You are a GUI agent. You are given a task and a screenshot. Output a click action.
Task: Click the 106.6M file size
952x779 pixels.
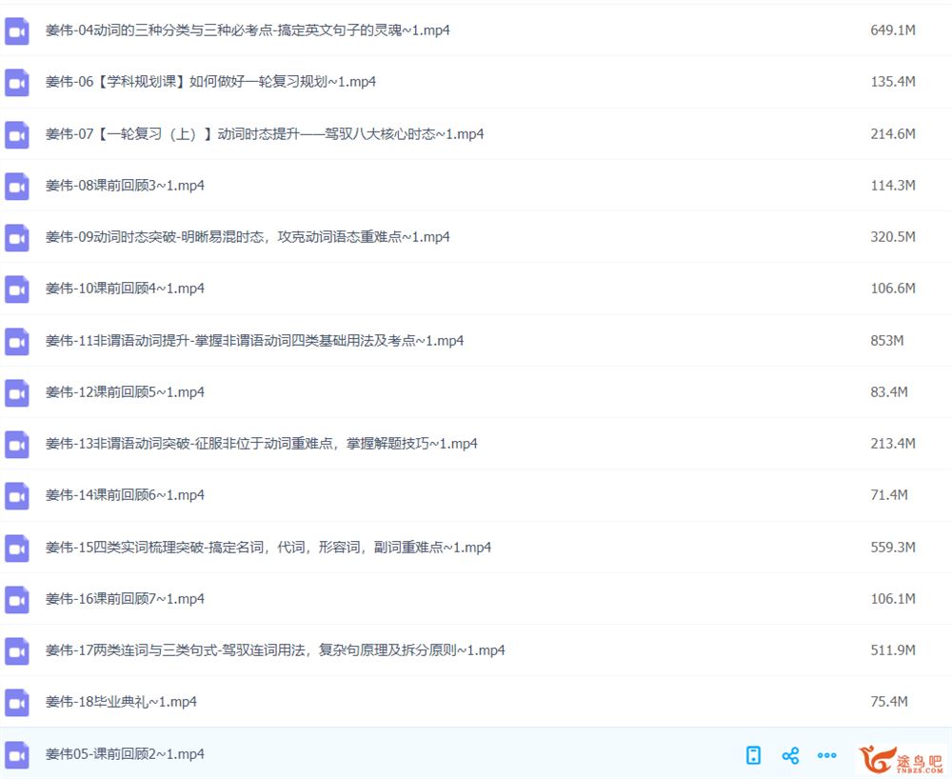[893, 289]
